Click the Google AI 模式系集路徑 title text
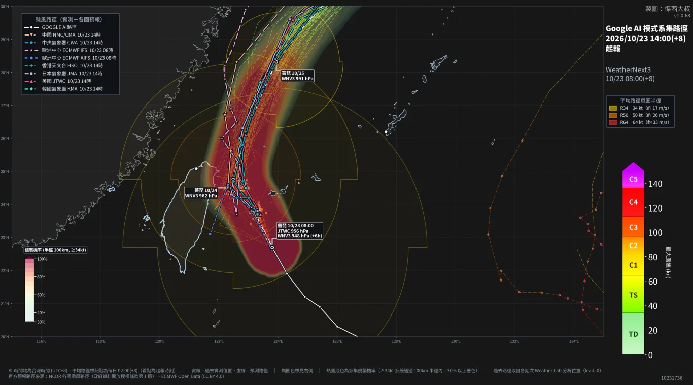Image resolution: width=693 pixels, height=385 pixels. coord(647,29)
